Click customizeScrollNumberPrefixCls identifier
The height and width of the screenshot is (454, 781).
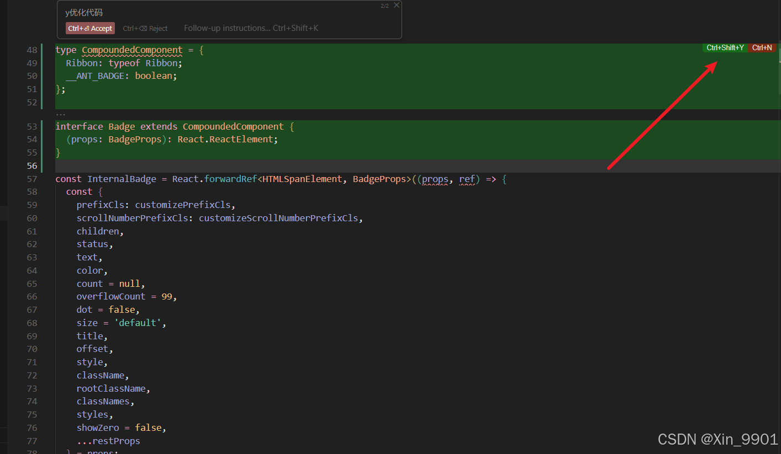(278, 218)
